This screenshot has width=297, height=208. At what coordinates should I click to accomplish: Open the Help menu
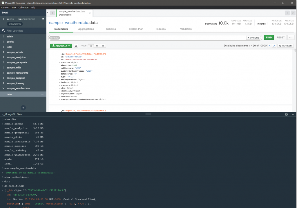click(33, 8)
